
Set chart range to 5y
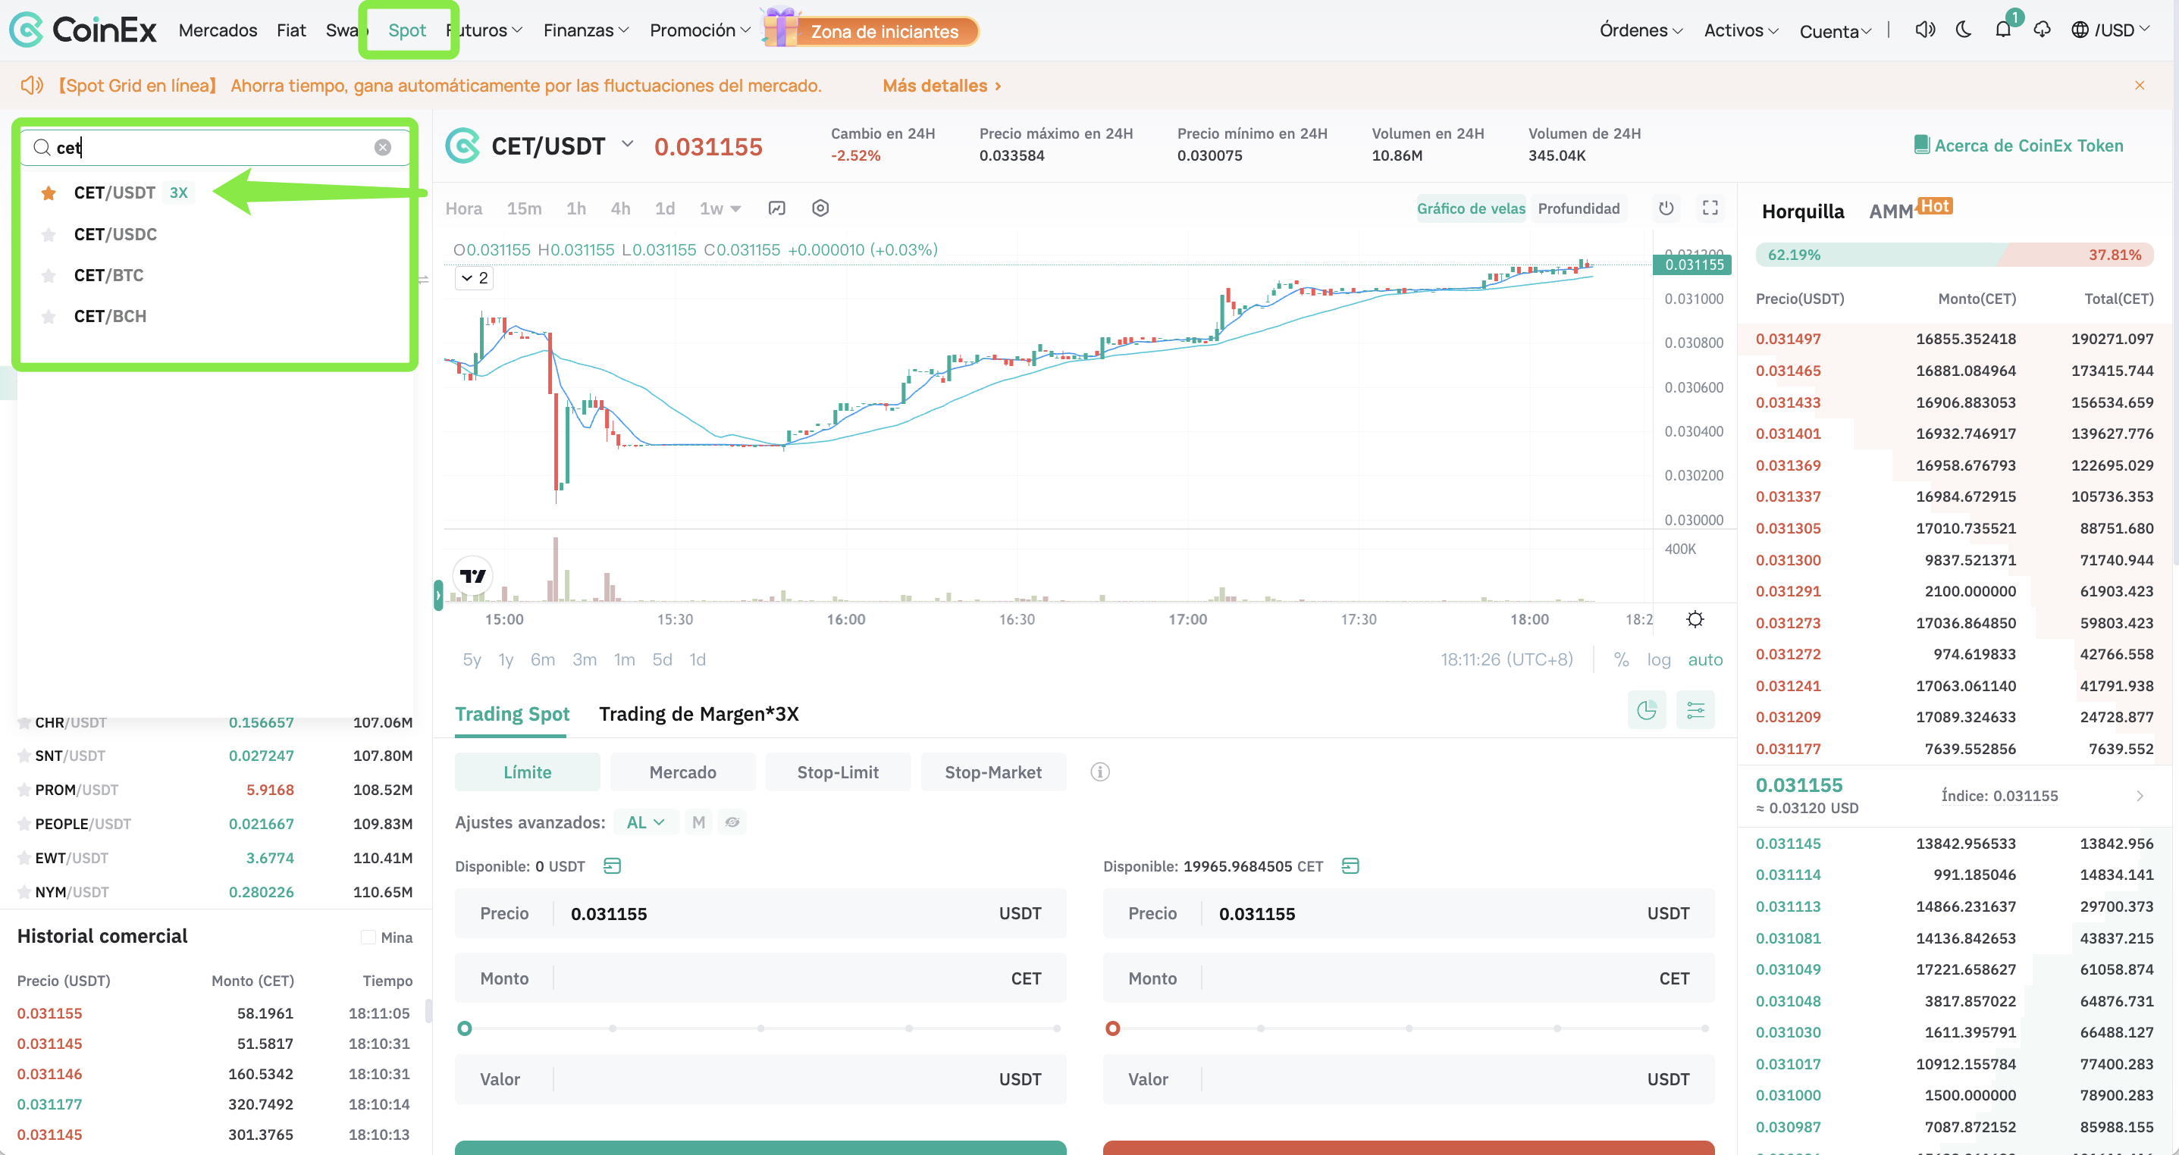(x=471, y=659)
